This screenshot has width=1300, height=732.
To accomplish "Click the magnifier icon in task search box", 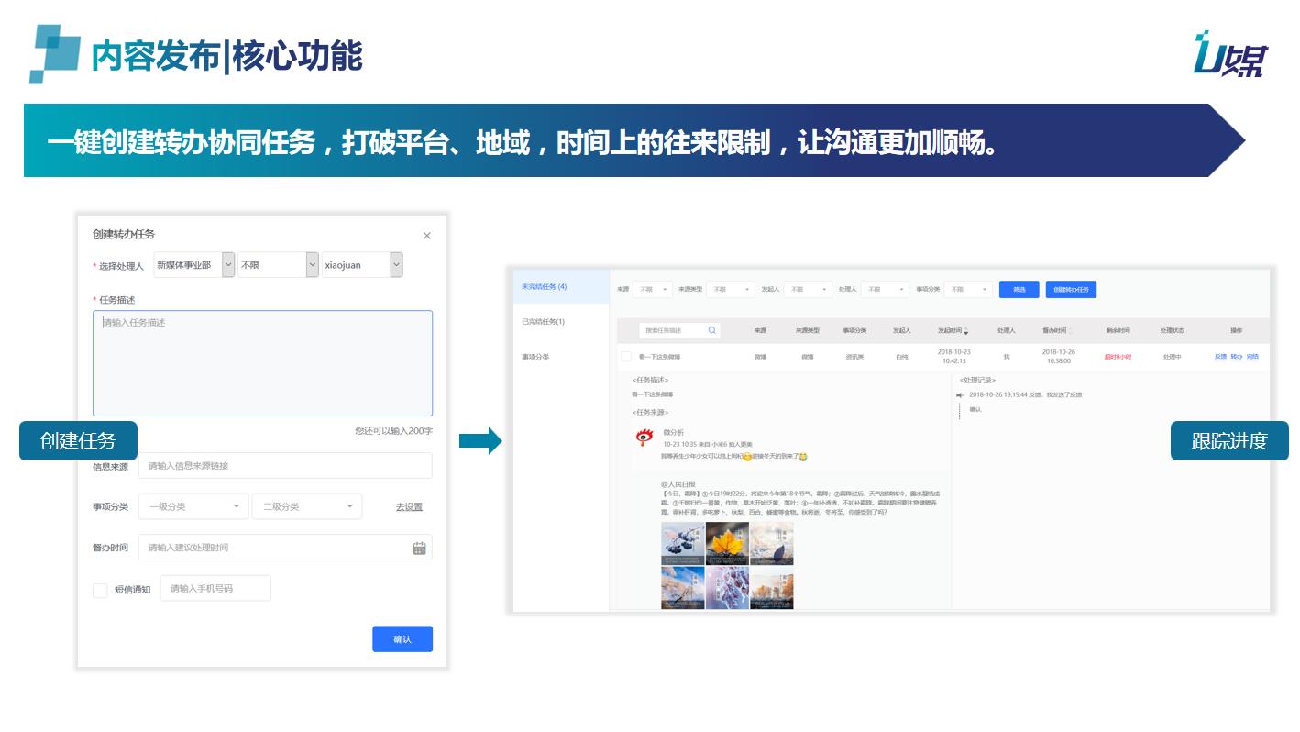I will pos(711,330).
